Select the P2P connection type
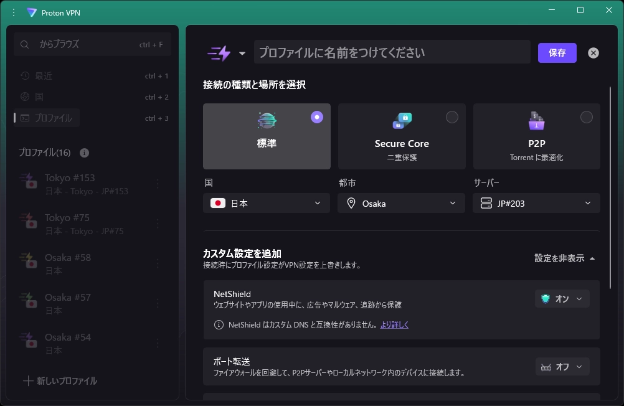 [536, 136]
